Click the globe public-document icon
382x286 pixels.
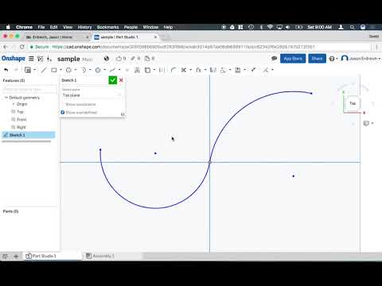click(107, 59)
